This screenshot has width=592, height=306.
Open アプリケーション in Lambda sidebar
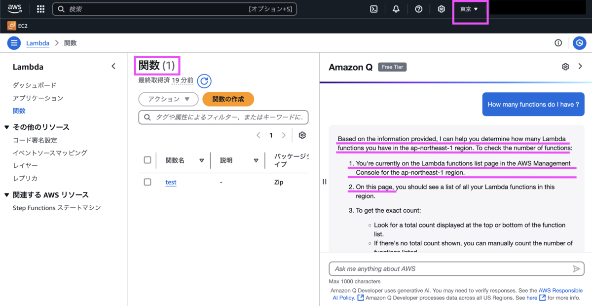click(x=38, y=98)
